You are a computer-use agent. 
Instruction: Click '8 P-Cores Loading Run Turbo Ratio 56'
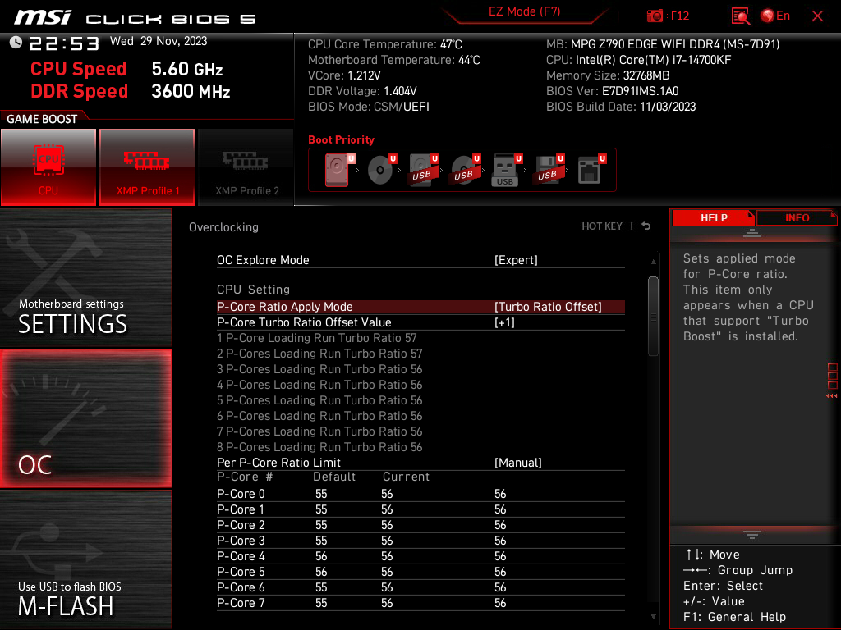coord(319,447)
